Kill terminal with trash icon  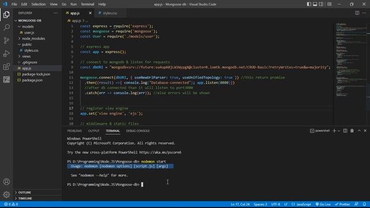click(352, 131)
